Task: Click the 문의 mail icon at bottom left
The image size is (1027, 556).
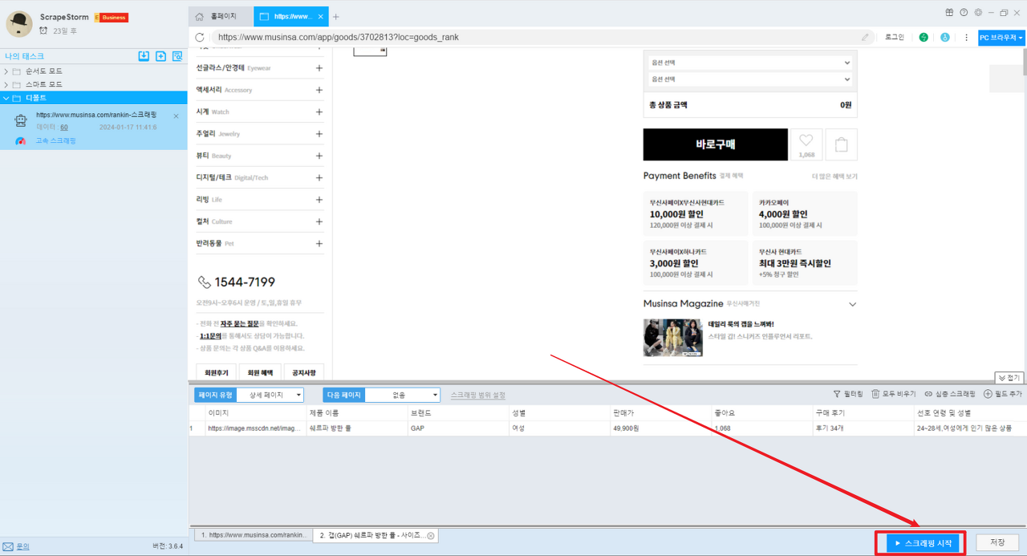Action: coord(8,546)
